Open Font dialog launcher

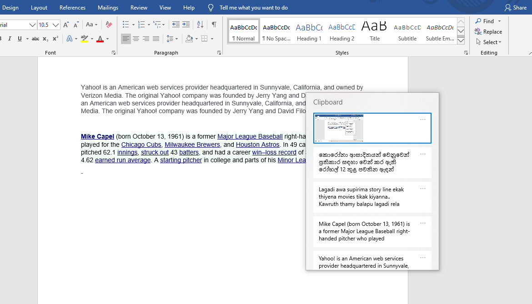[114, 53]
